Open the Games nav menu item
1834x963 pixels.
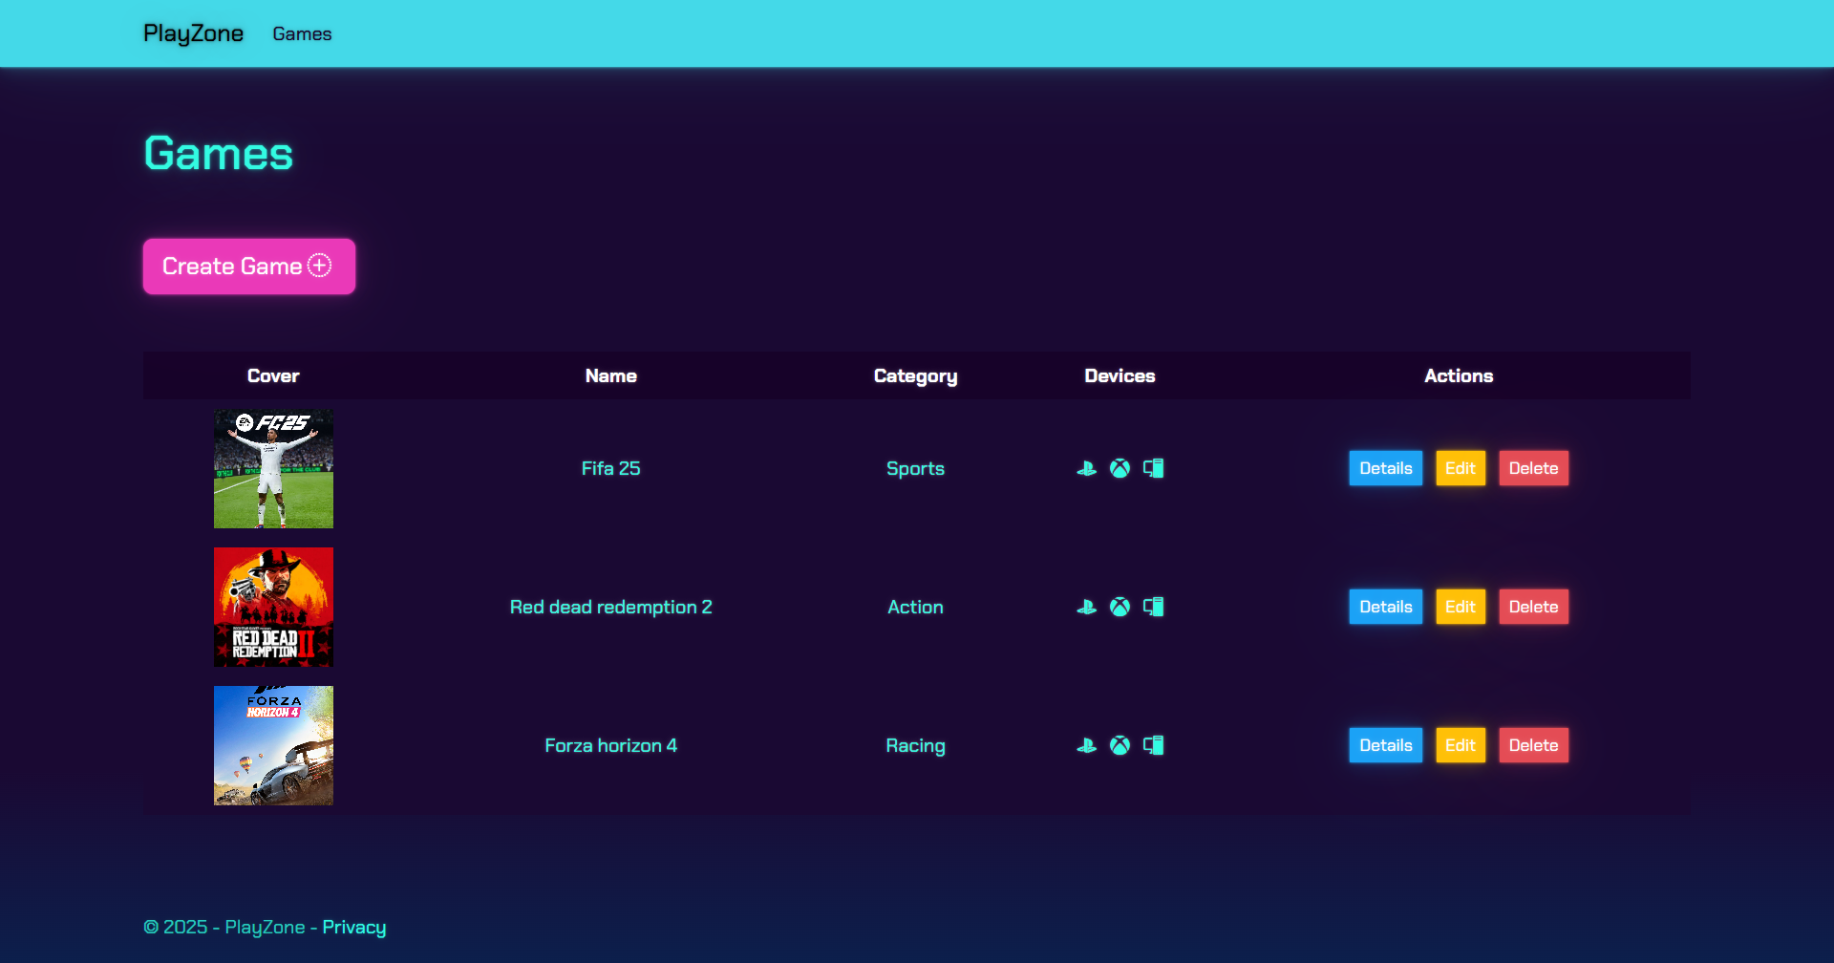[302, 33]
